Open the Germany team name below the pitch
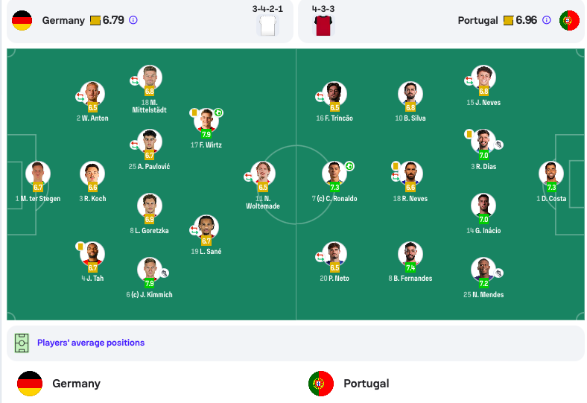This screenshot has width=587, height=403. [77, 384]
